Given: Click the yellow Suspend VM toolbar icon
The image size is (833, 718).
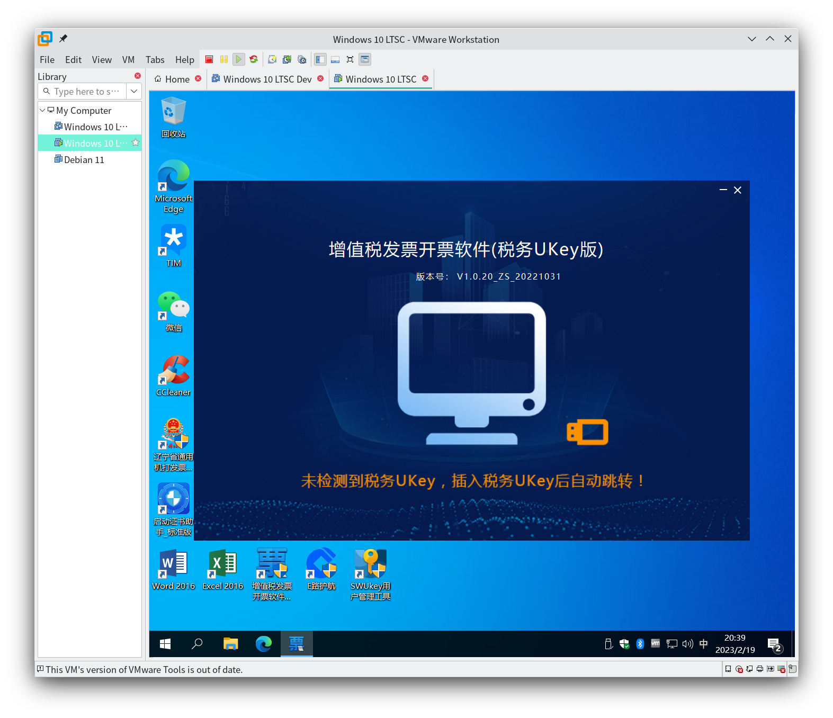Looking at the screenshot, I should click(x=224, y=59).
